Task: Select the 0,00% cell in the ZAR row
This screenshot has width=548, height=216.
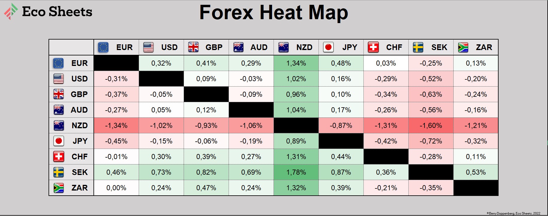Action: (x=116, y=188)
